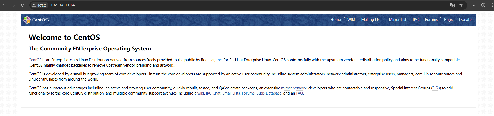Go back using the browser back arrow
This screenshot has height=116, width=494.
pos(4,5)
